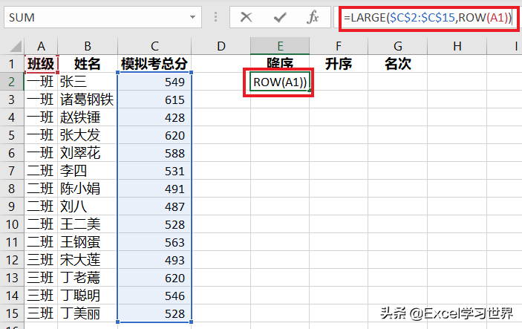
Task: Click the 二班 cell in 李四's row
Action: pyautogui.click(x=41, y=171)
